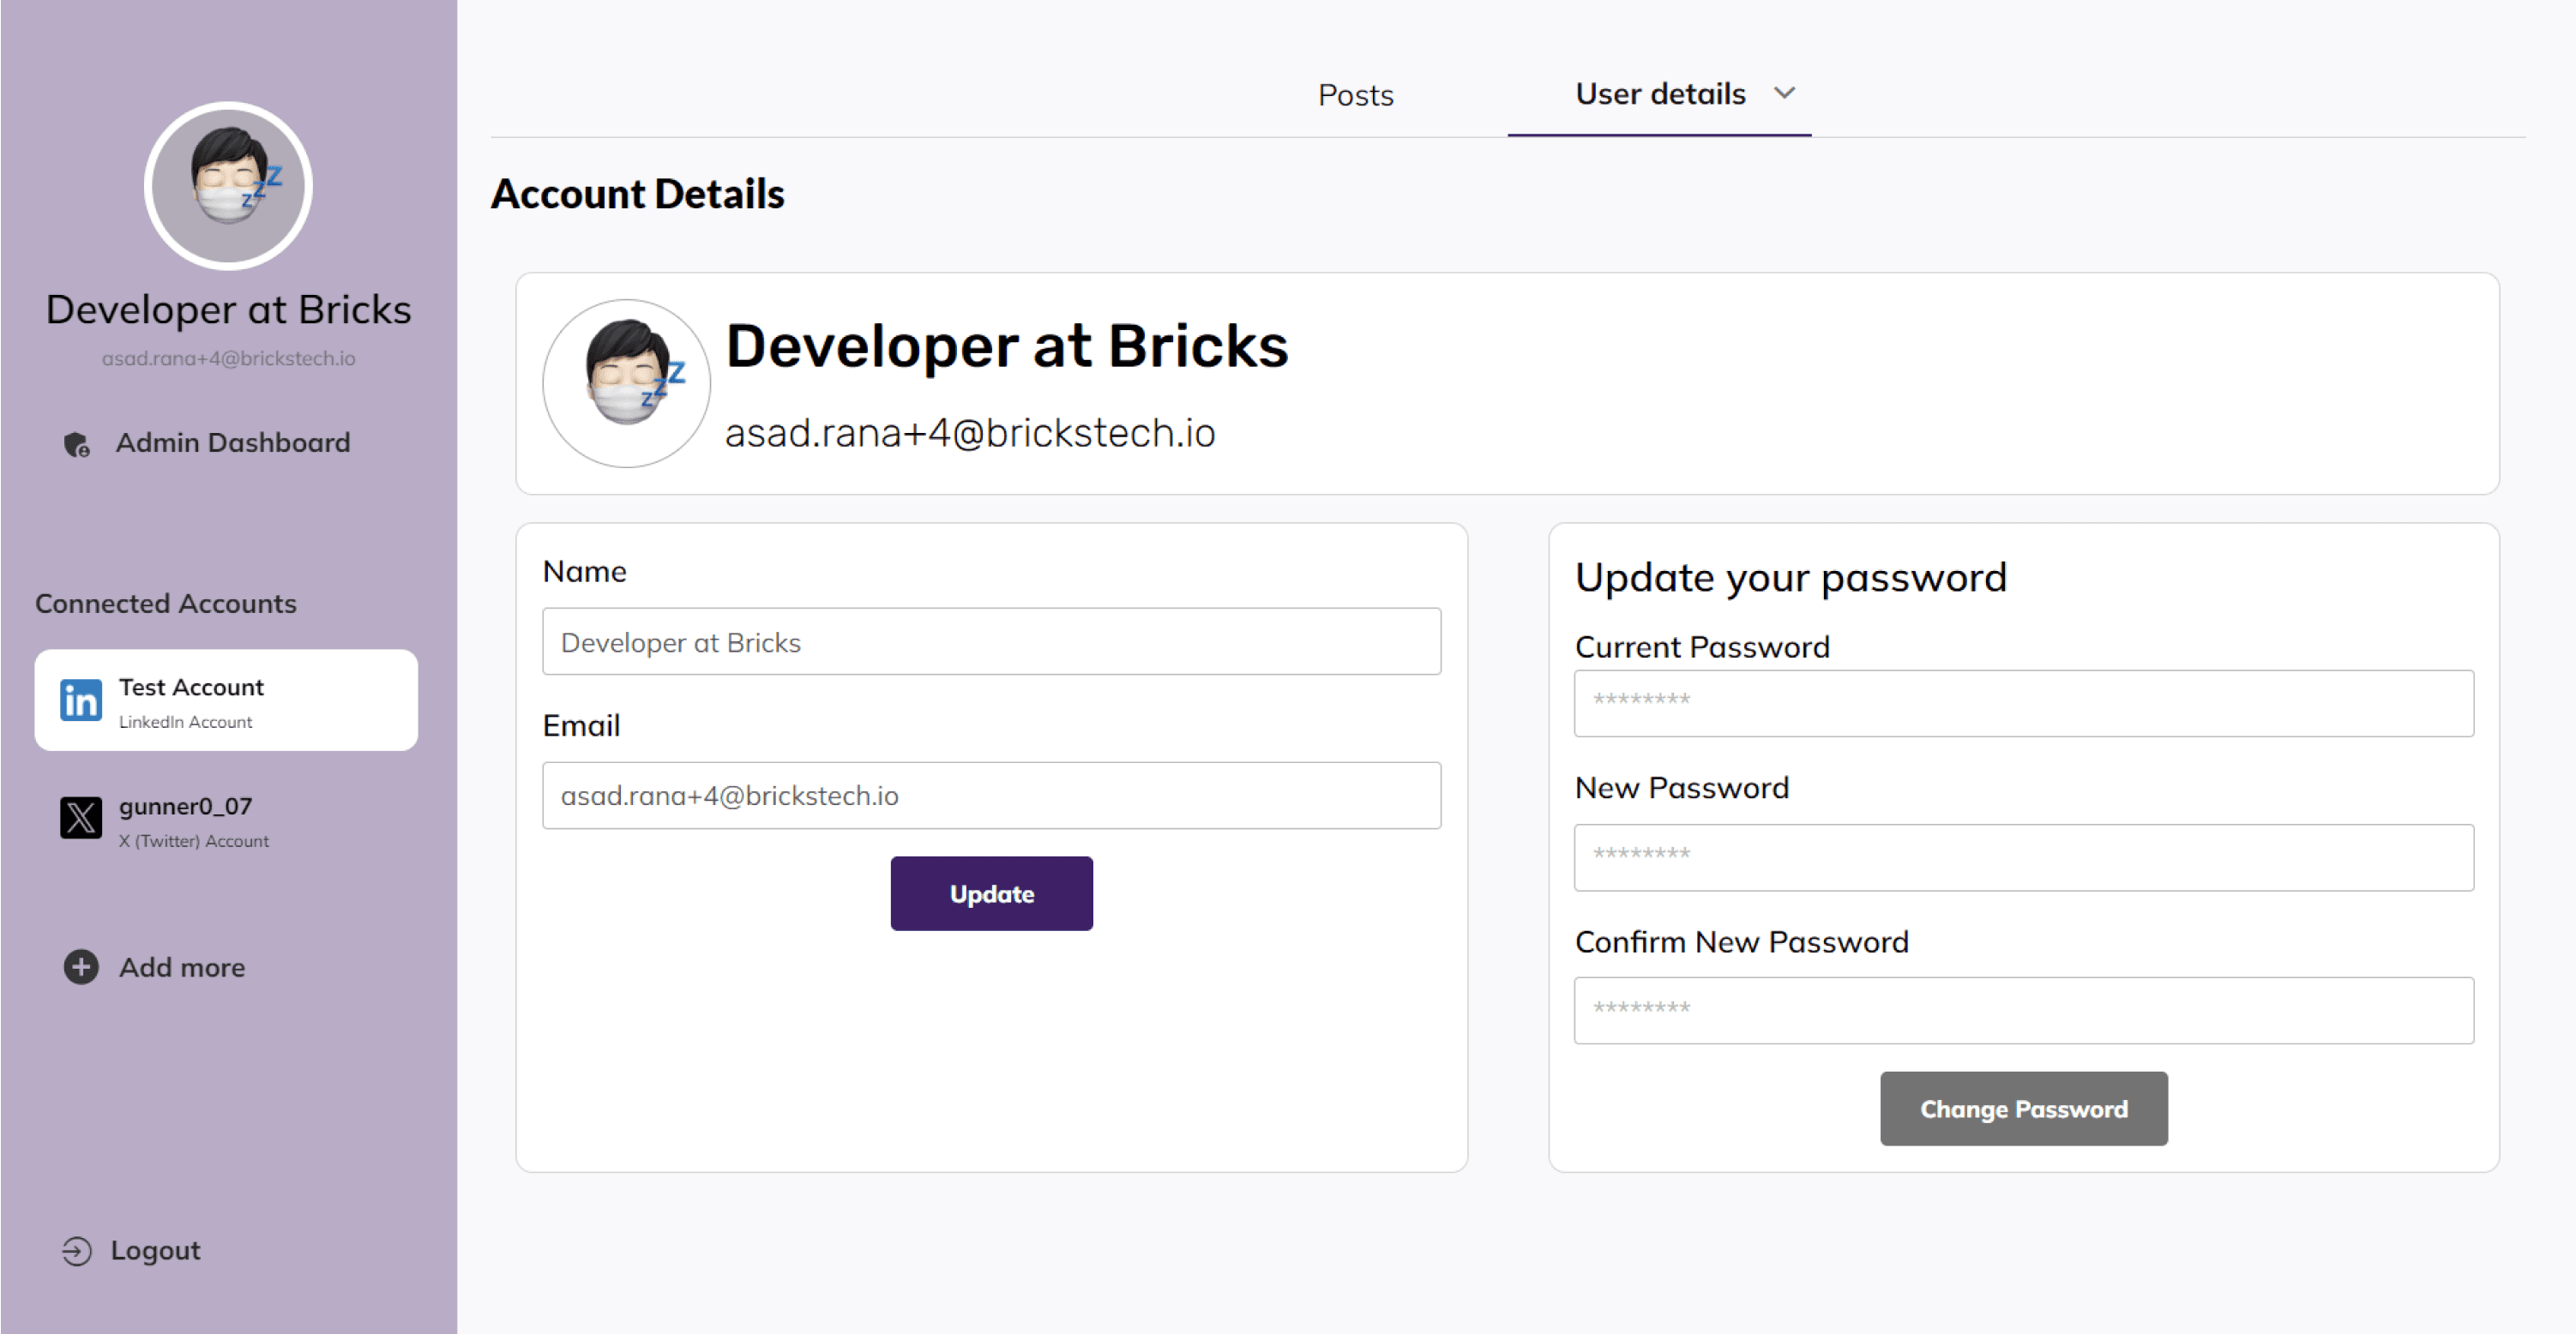Click the Admin Dashboard shield icon
This screenshot has height=1334, width=2576.
[x=77, y=444]
